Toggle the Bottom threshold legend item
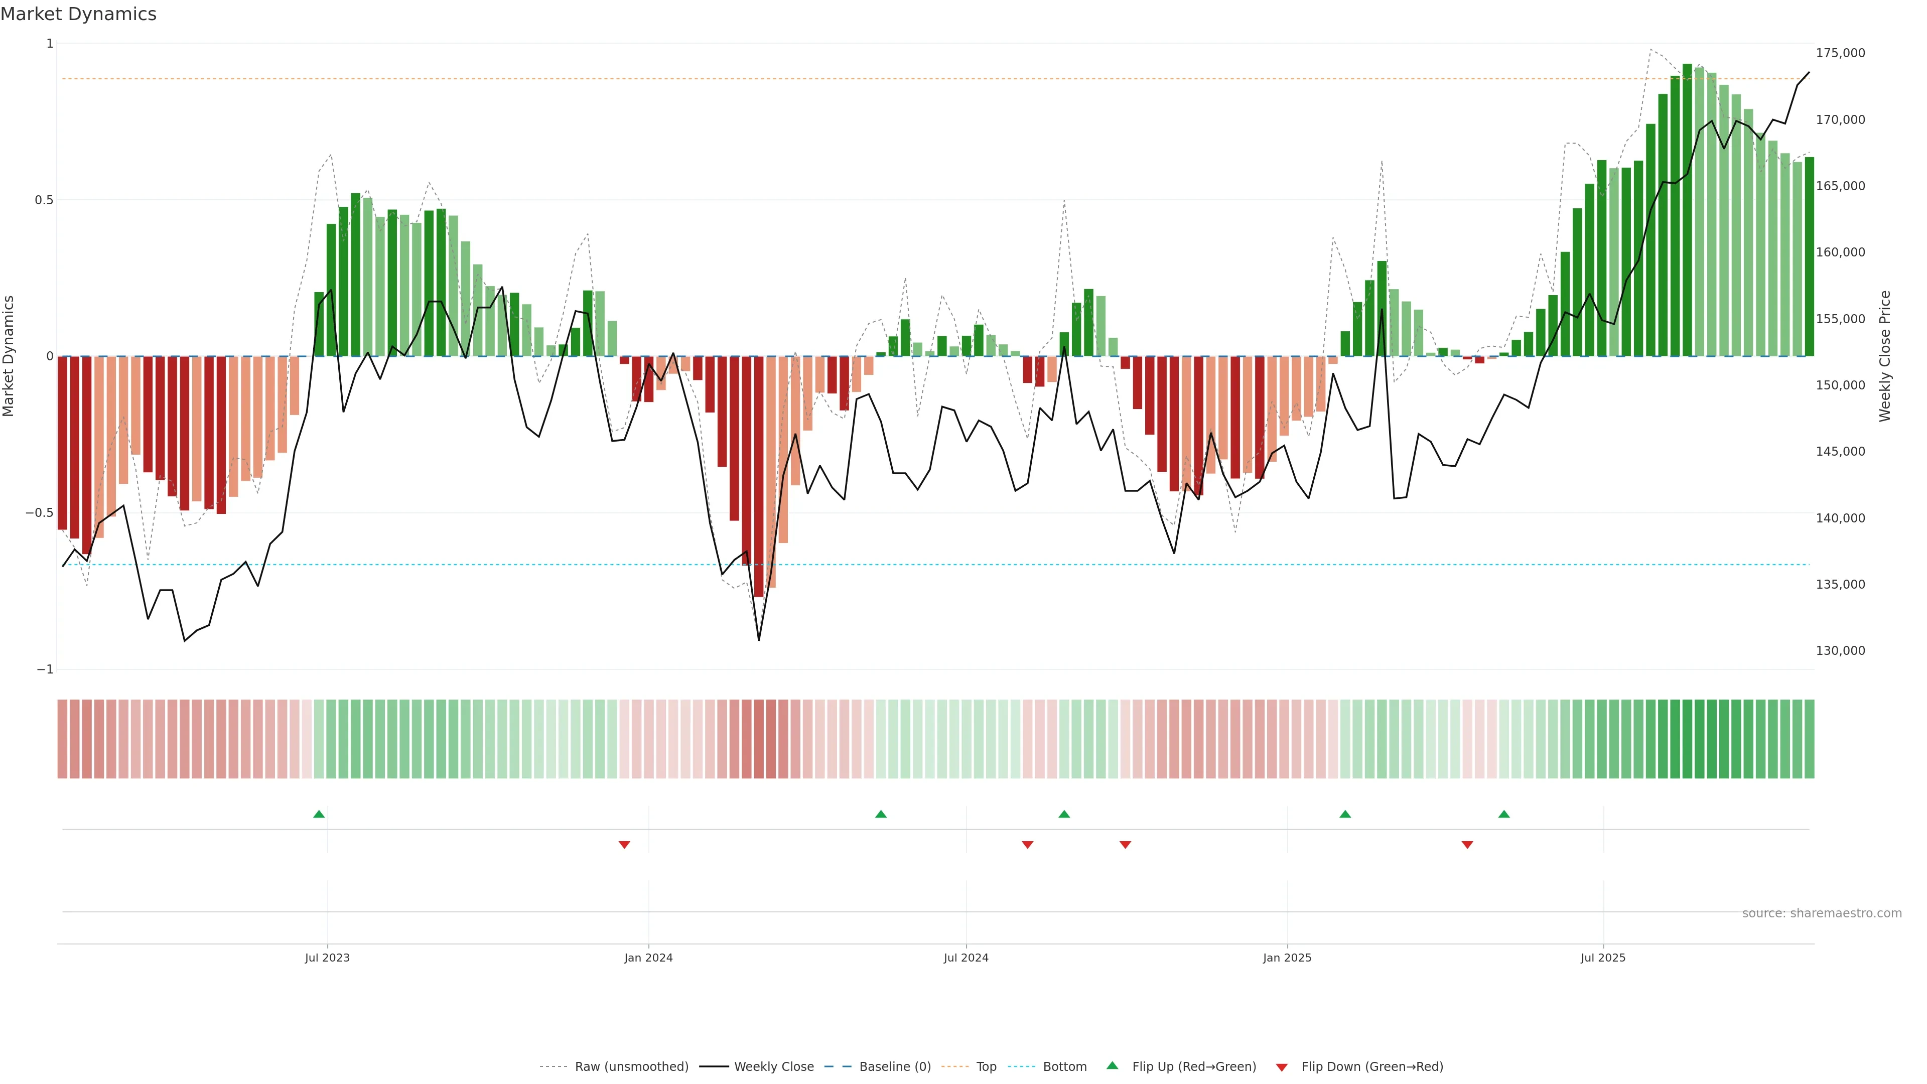The image size is (1927, 1084). [1064, 1067]
